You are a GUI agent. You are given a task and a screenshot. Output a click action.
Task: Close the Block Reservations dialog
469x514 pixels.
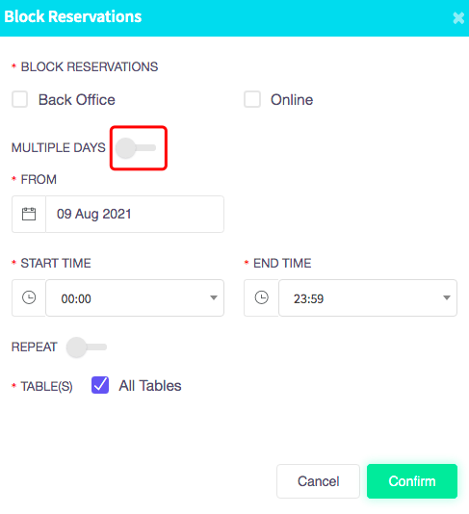coord(458,18)
